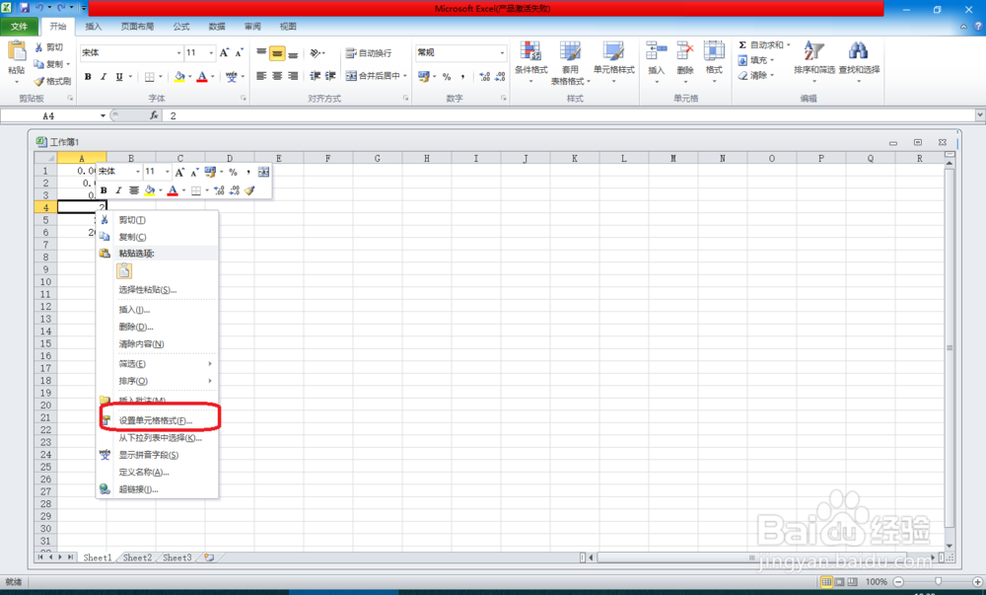The width and height of the screenshot is (986, 595).
Task: Click the ribbon fill color bucket icon
Action: click(x=179, y=77)
